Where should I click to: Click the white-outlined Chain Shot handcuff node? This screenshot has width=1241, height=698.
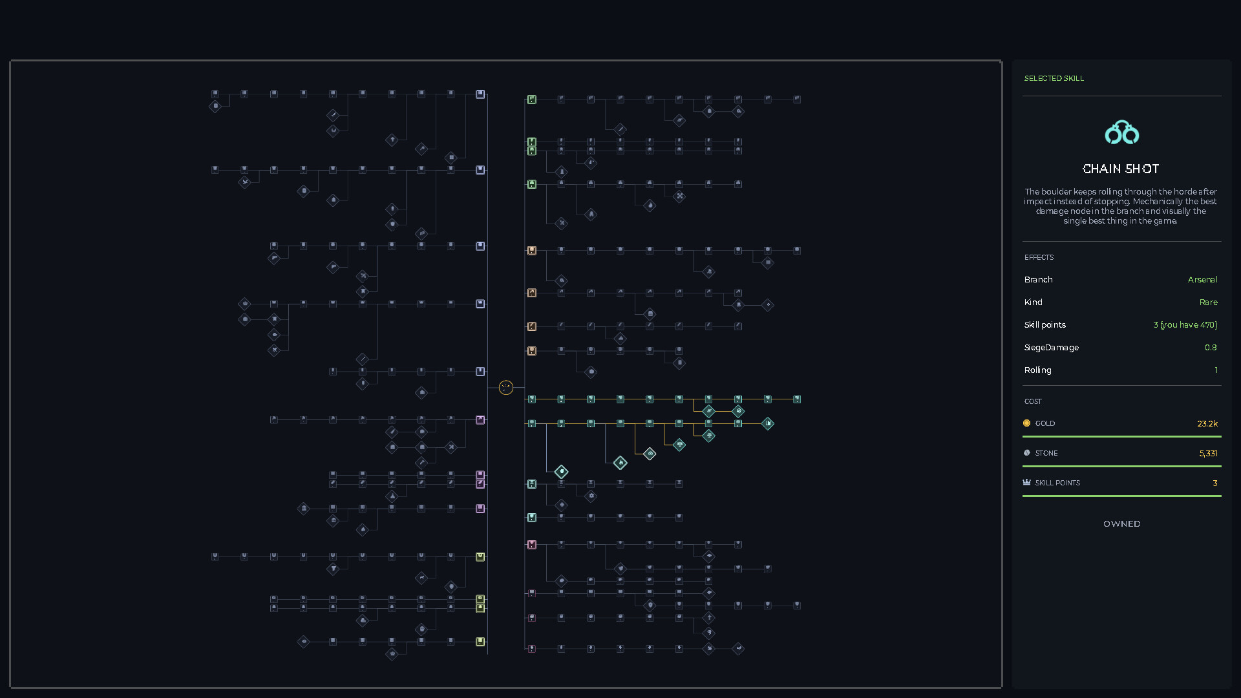[650, 454]
